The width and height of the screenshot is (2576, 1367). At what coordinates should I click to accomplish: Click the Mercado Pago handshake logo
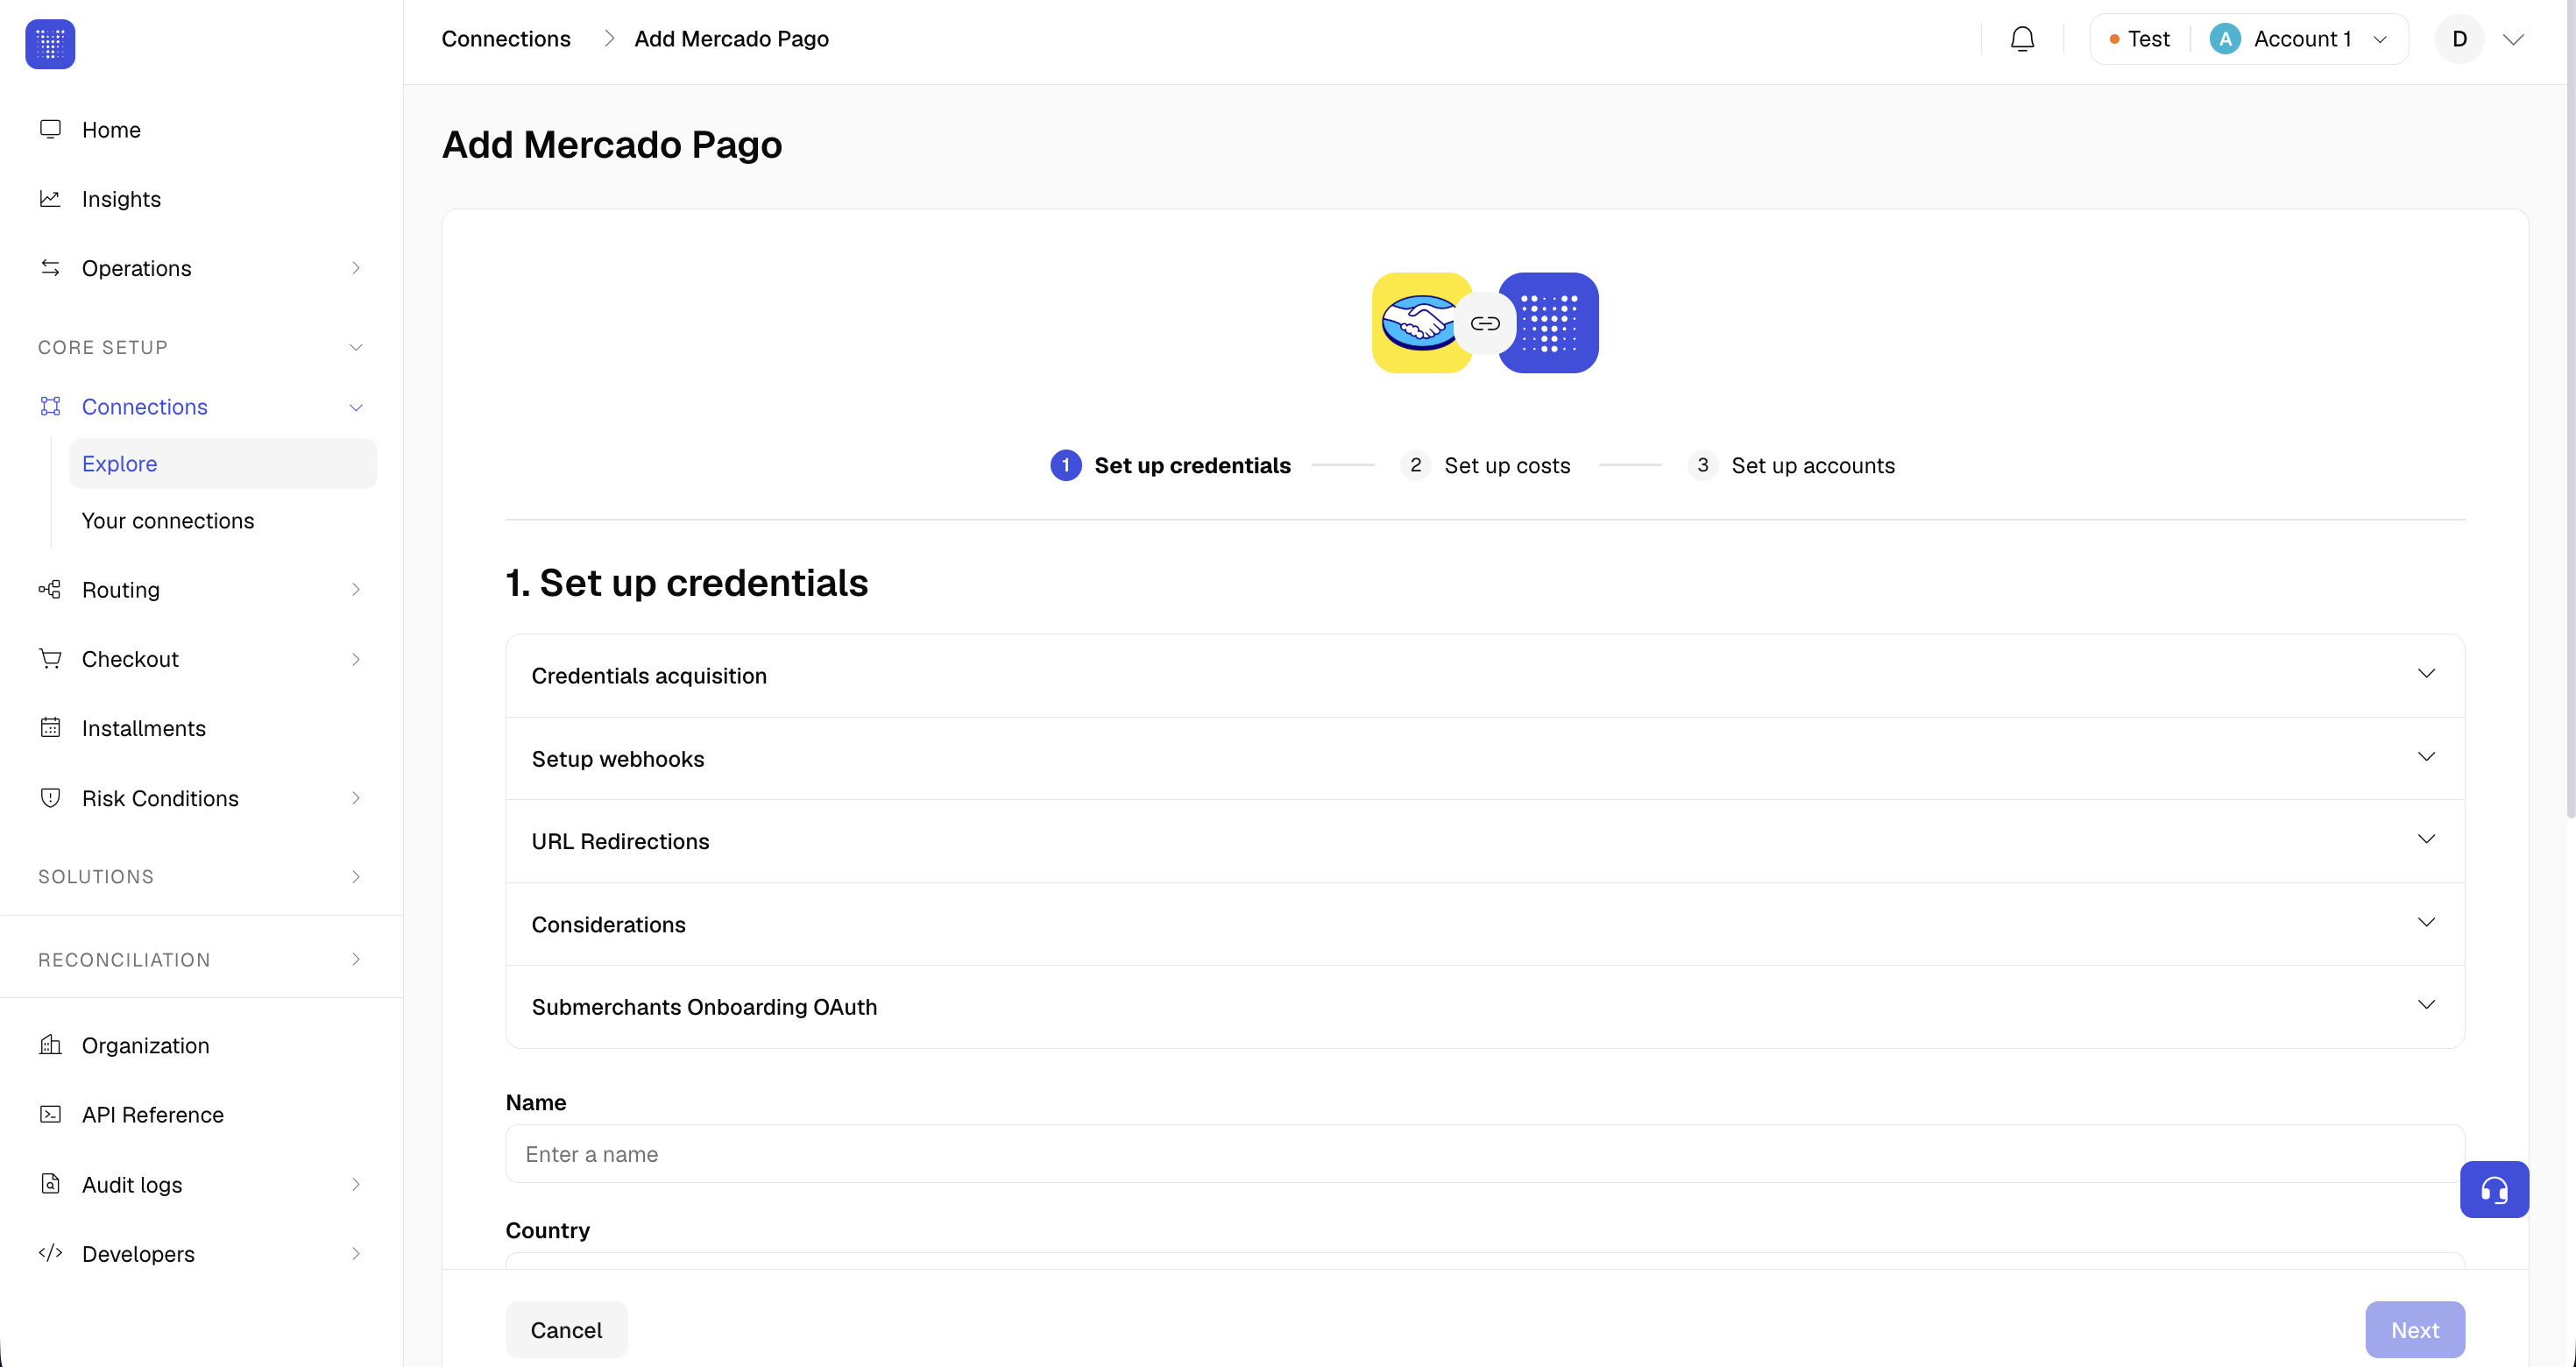(1420, 323)
